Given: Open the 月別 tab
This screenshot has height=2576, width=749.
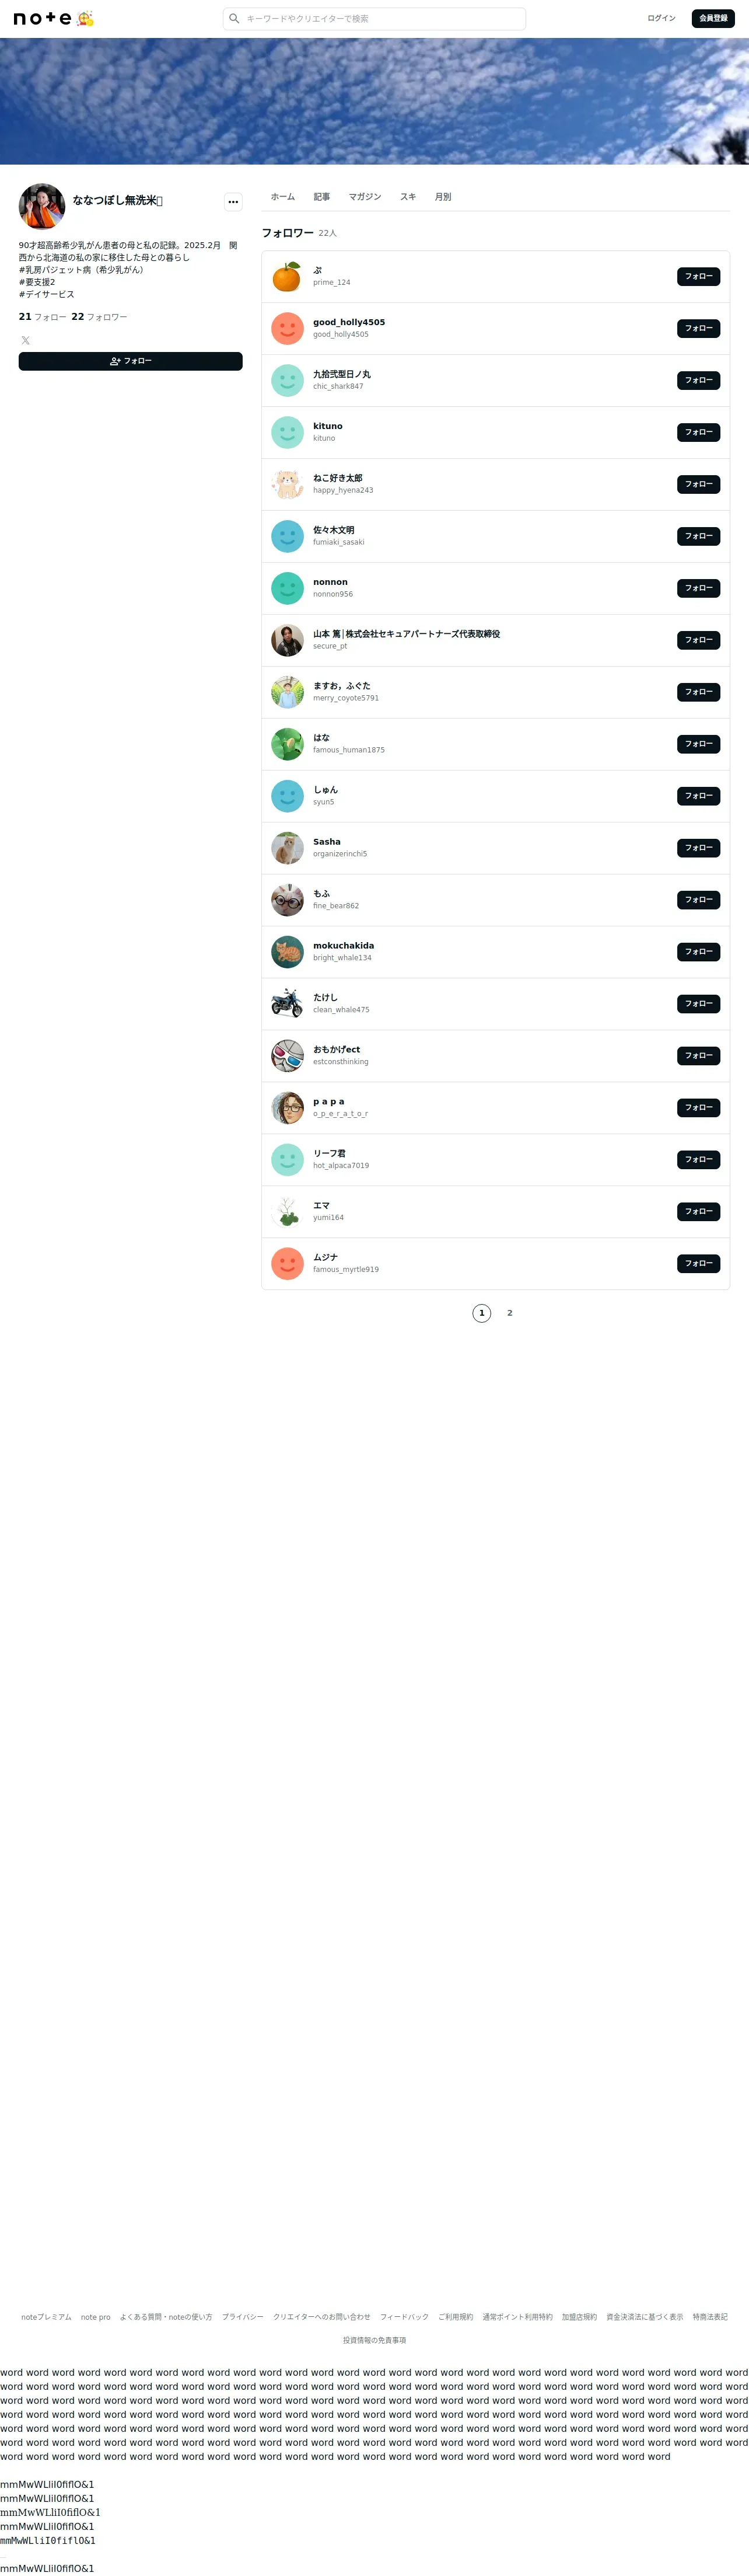Looking at the screenshot, I should 443,197.
